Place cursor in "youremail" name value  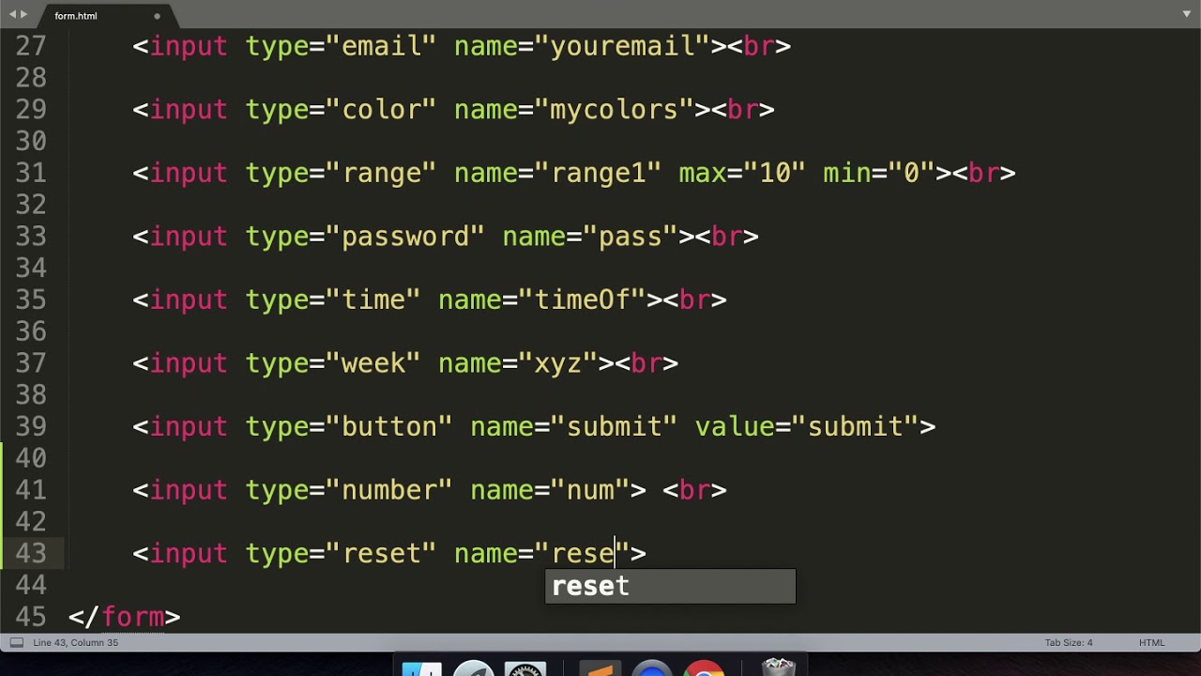622,46
